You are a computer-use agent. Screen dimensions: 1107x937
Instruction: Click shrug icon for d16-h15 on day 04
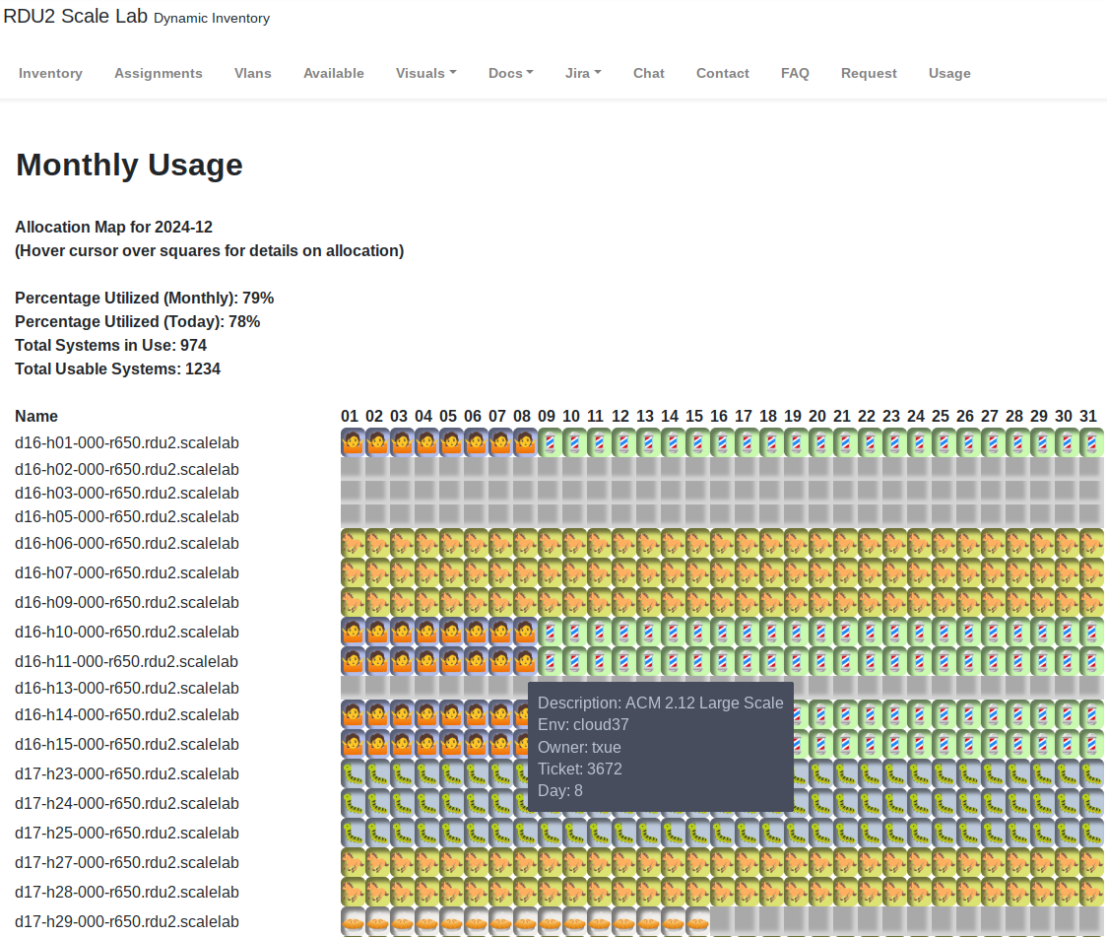pyautogui.click(x=426, y=744)
